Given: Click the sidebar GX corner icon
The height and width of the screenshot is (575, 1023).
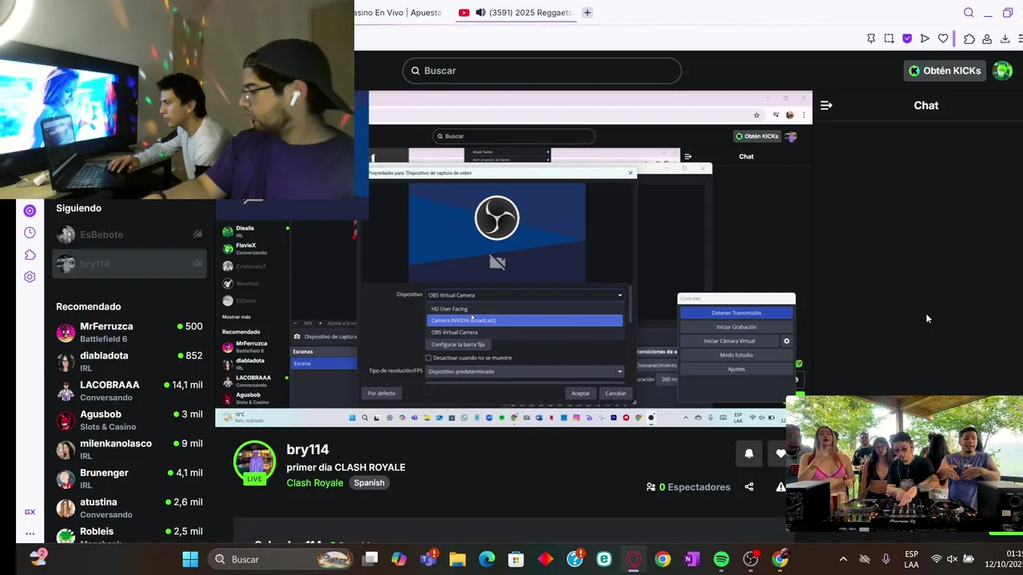Looking at the screenshot, I should tap(30, 512).
